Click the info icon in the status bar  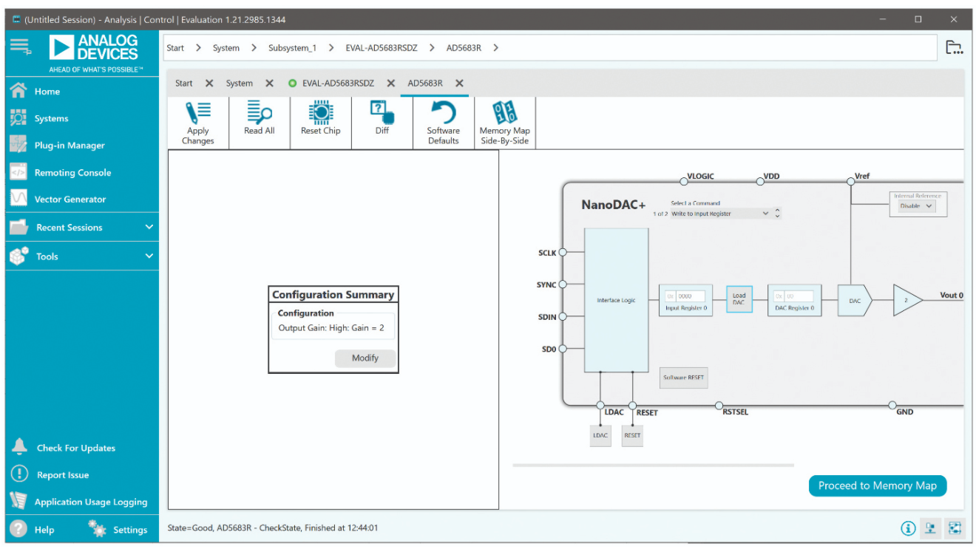click(x=909, y=528)
